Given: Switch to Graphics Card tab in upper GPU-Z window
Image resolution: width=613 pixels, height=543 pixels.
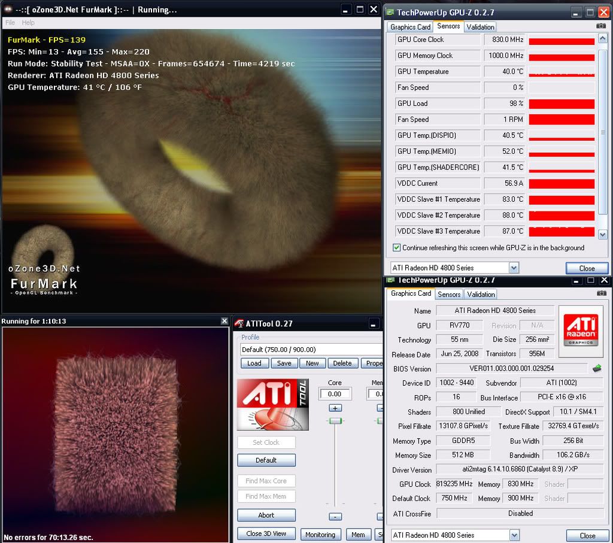Looking at the screenshot, I should tap(410, 27).
